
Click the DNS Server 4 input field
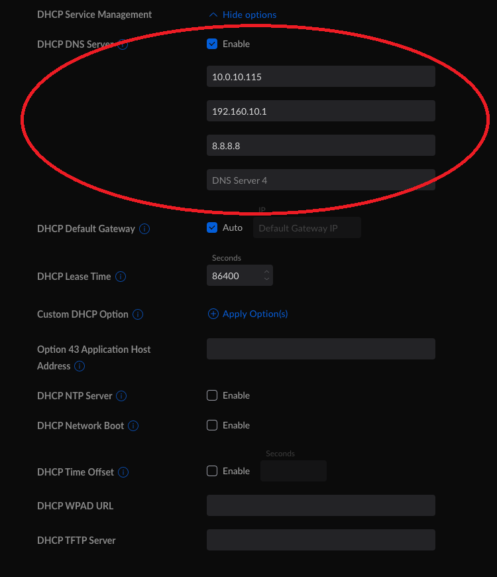321,180
